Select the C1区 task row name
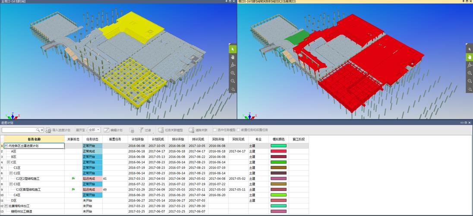The width and height of the screenshot is (473, 216). [17, 168]
